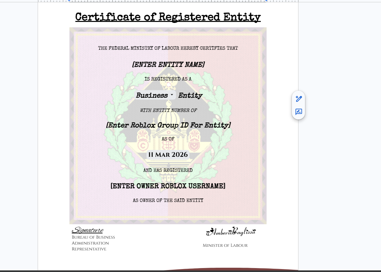Click the 'AS OWNER OF THE SAID ENTITY' line
The image size is (381, 272).
pos(168,200)
